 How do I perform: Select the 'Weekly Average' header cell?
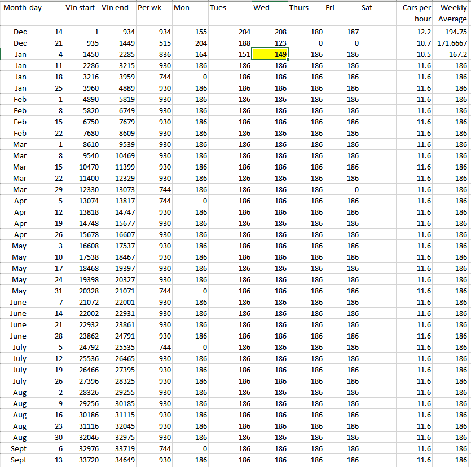[x=451, y=13]
